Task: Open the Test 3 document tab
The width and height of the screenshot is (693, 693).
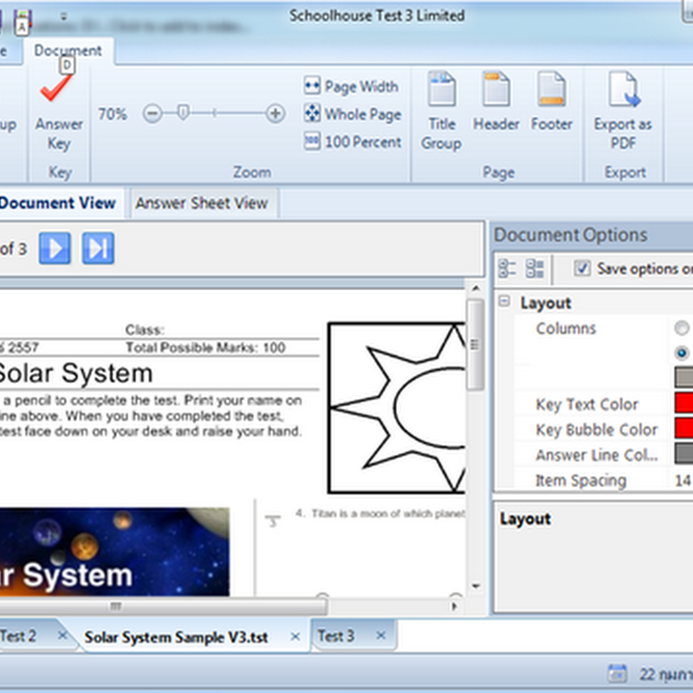Action: click(x=336, y=636)
